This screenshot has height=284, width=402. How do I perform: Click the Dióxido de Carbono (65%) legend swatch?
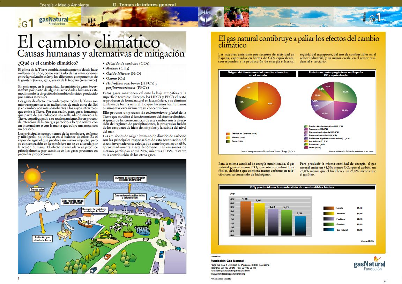228,134
